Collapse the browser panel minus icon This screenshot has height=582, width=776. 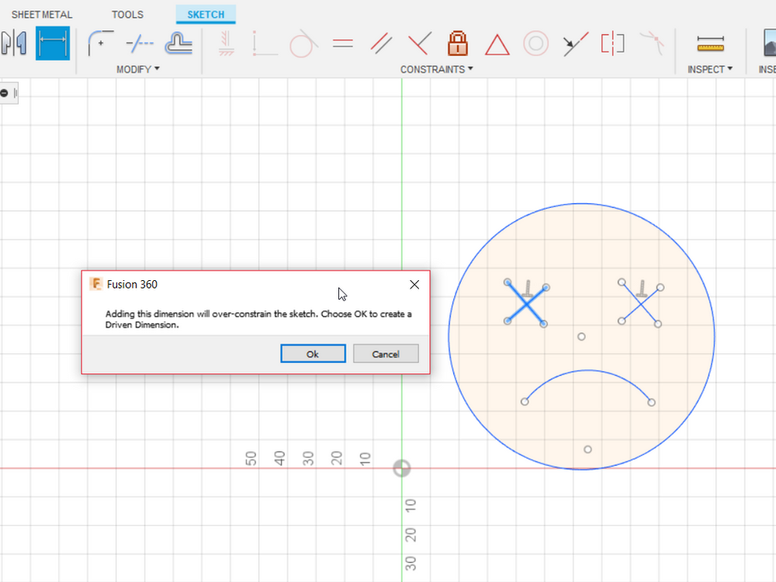coord(4,93)
